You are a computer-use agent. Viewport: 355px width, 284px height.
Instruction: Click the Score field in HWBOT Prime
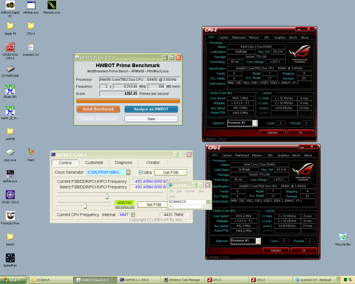pyautogui.click(x=119, y=94)
